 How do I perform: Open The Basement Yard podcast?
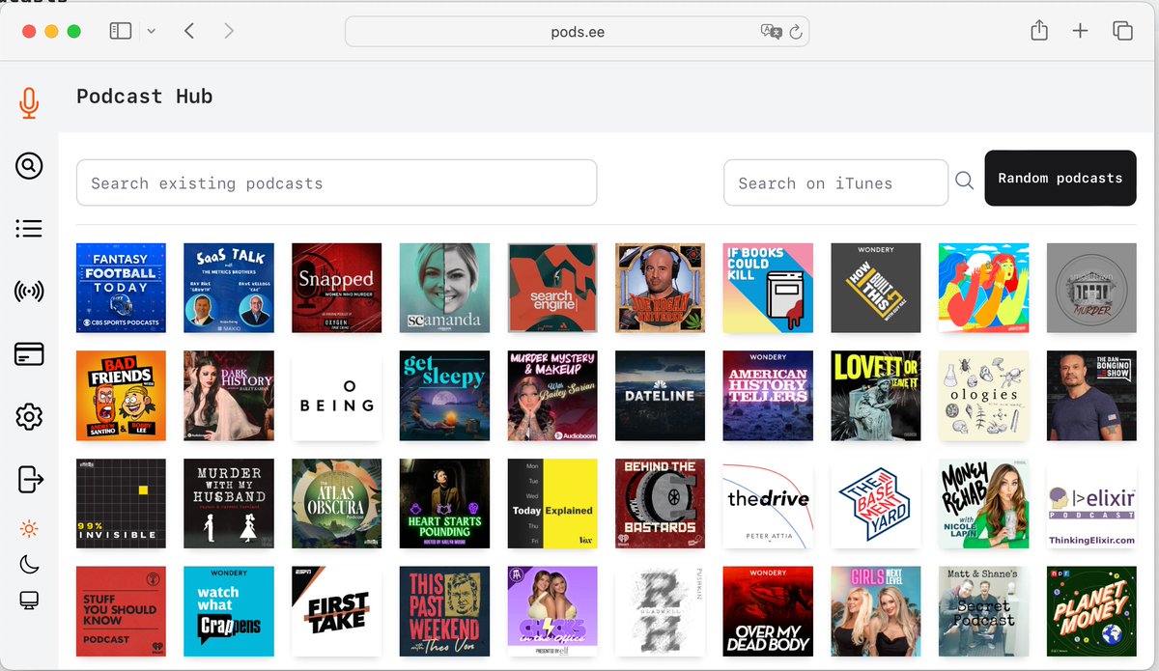(x=876, y=504)
